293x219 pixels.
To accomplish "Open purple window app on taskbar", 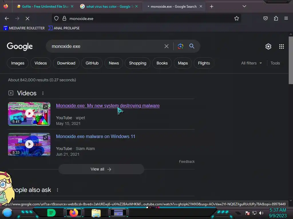I will [x=118, y=213].
